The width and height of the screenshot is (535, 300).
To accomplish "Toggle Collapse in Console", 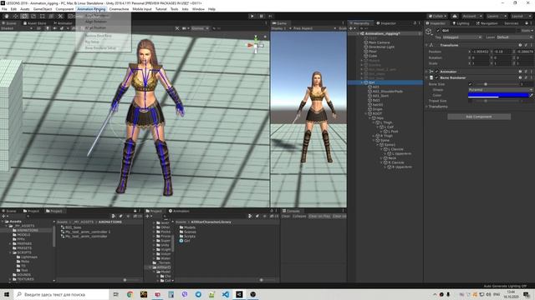I will point(299,216).
